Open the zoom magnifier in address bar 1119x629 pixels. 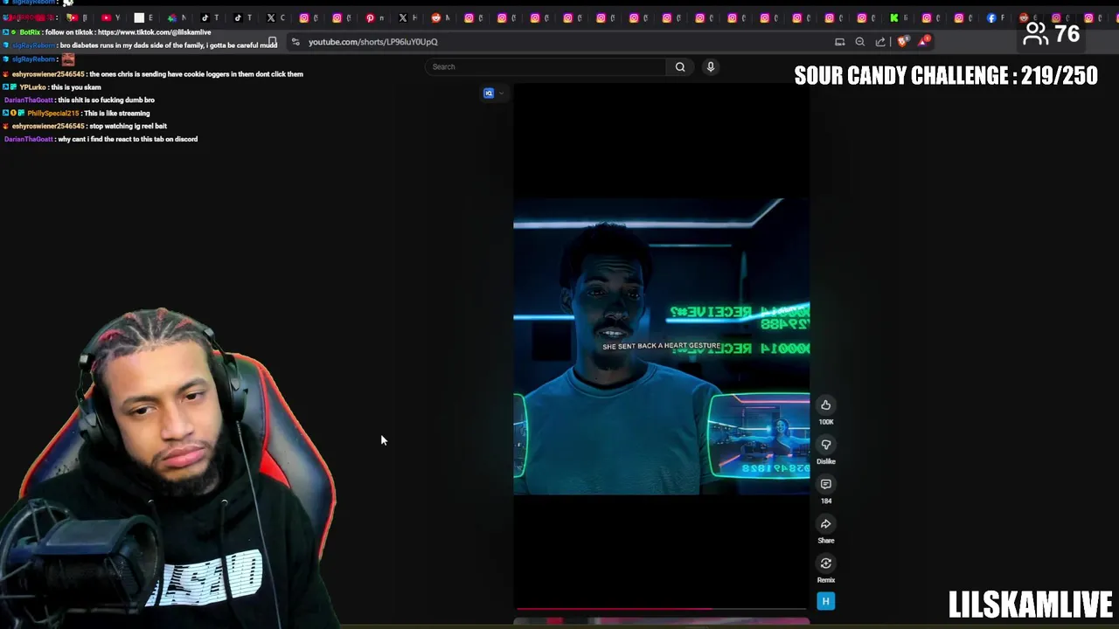tap(859, 41)
